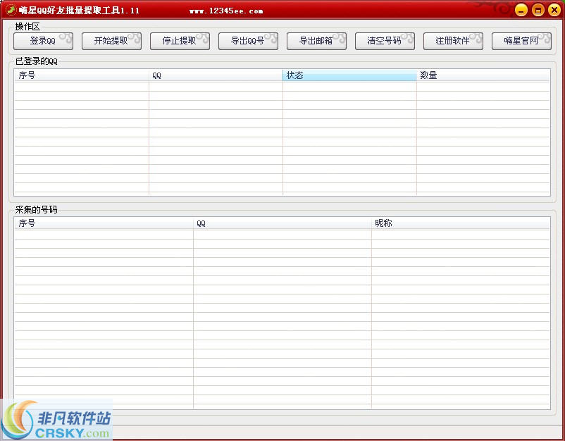
Task: Export QQ numbers via 导出QQ号
Action: (248, 41)
